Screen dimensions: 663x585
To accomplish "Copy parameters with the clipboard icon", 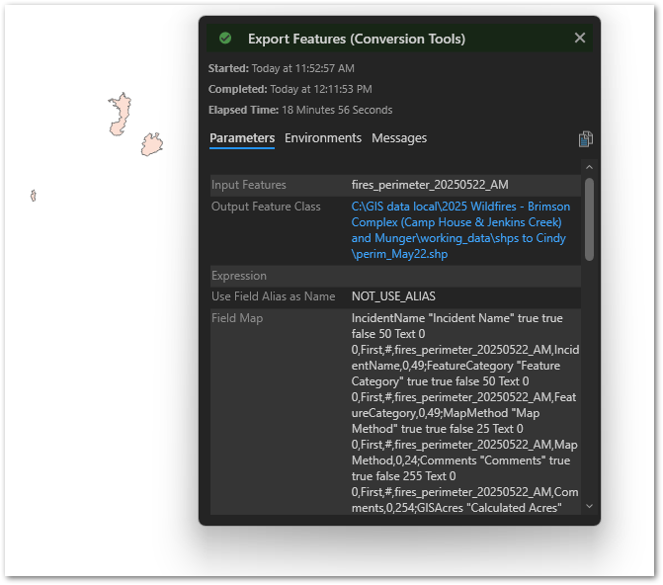I will (x=586, y=139).
